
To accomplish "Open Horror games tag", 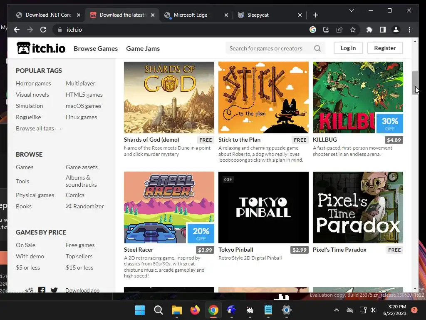I will pos(33,83).
